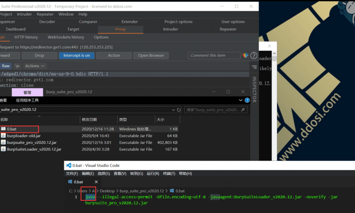
Task: Open VS Code 转到(G) menu
Action: 136,174
